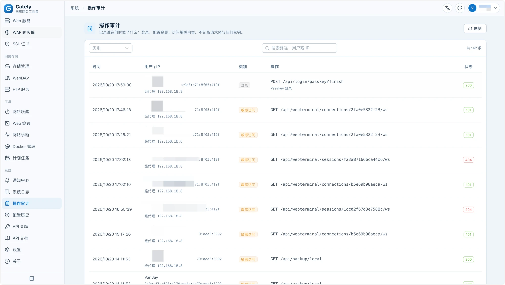Click status 200 badge in first row

point(468,85)
